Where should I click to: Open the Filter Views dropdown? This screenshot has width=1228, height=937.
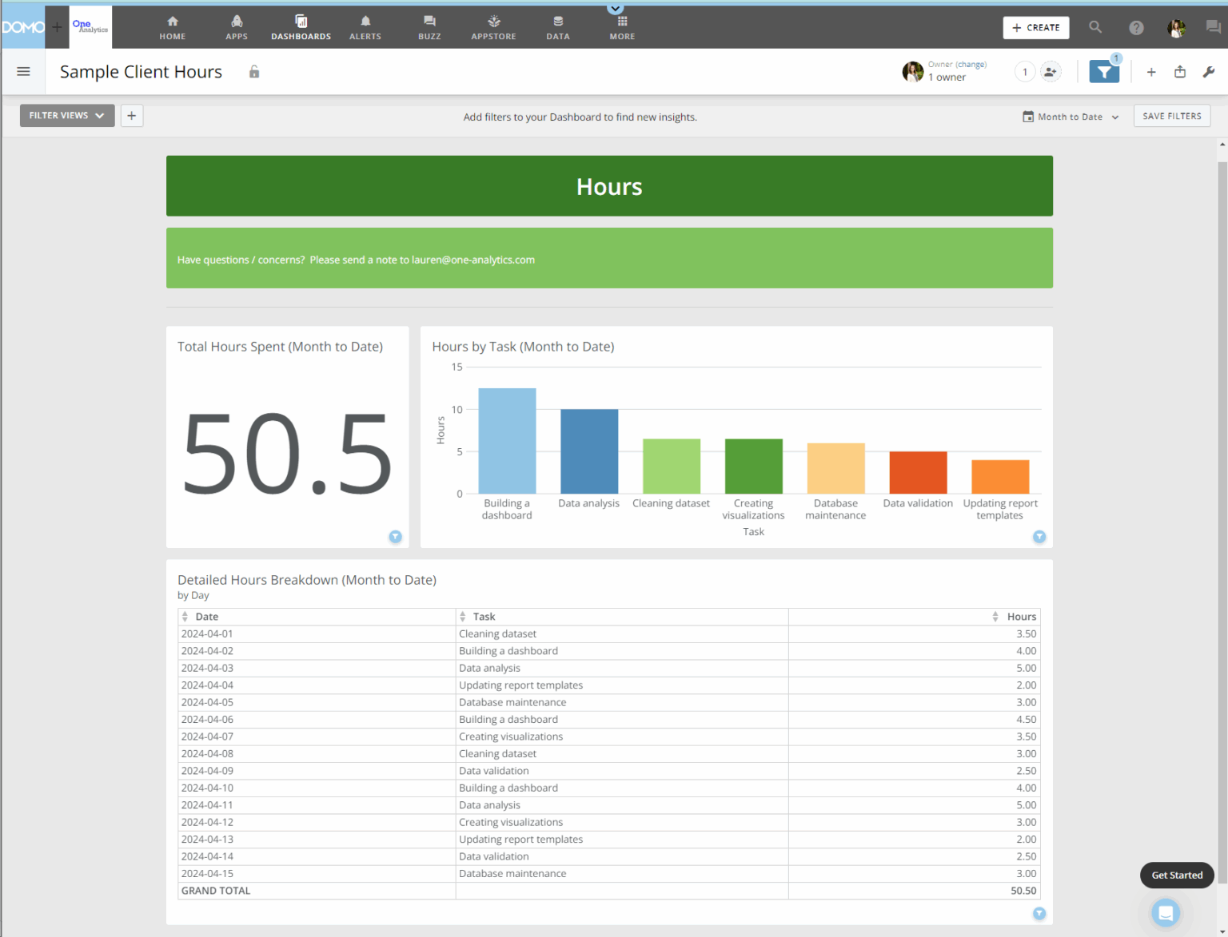pos(66,115)
